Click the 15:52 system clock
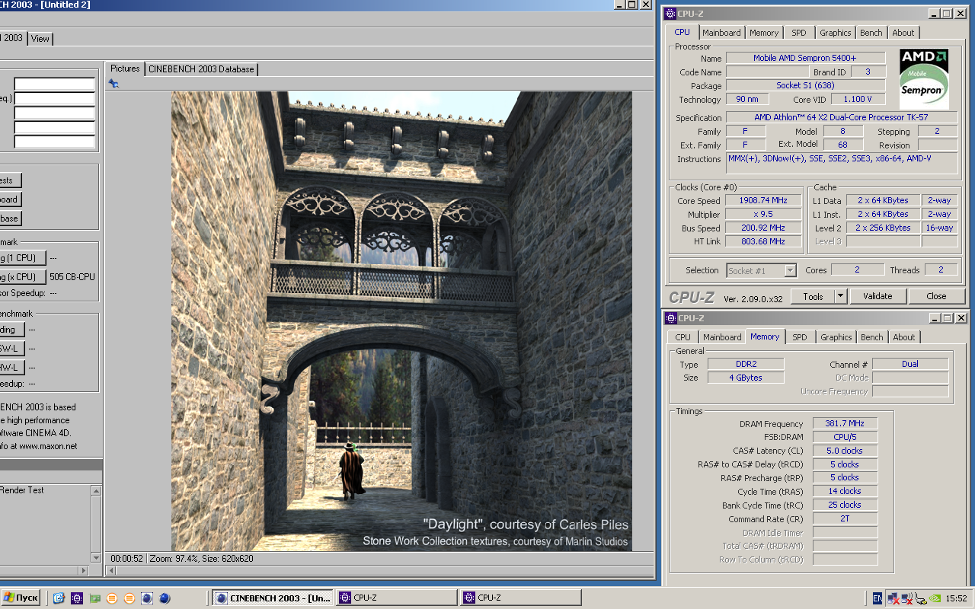The image size is (975, 609). pos(957,598)
